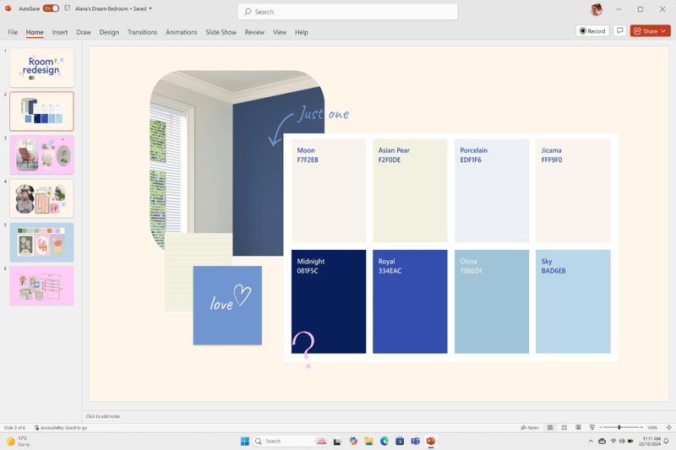The width and height of the screenshot is (676, 450).
Task: Switch to Slide Sorter view
Action: tap(564, 428)
